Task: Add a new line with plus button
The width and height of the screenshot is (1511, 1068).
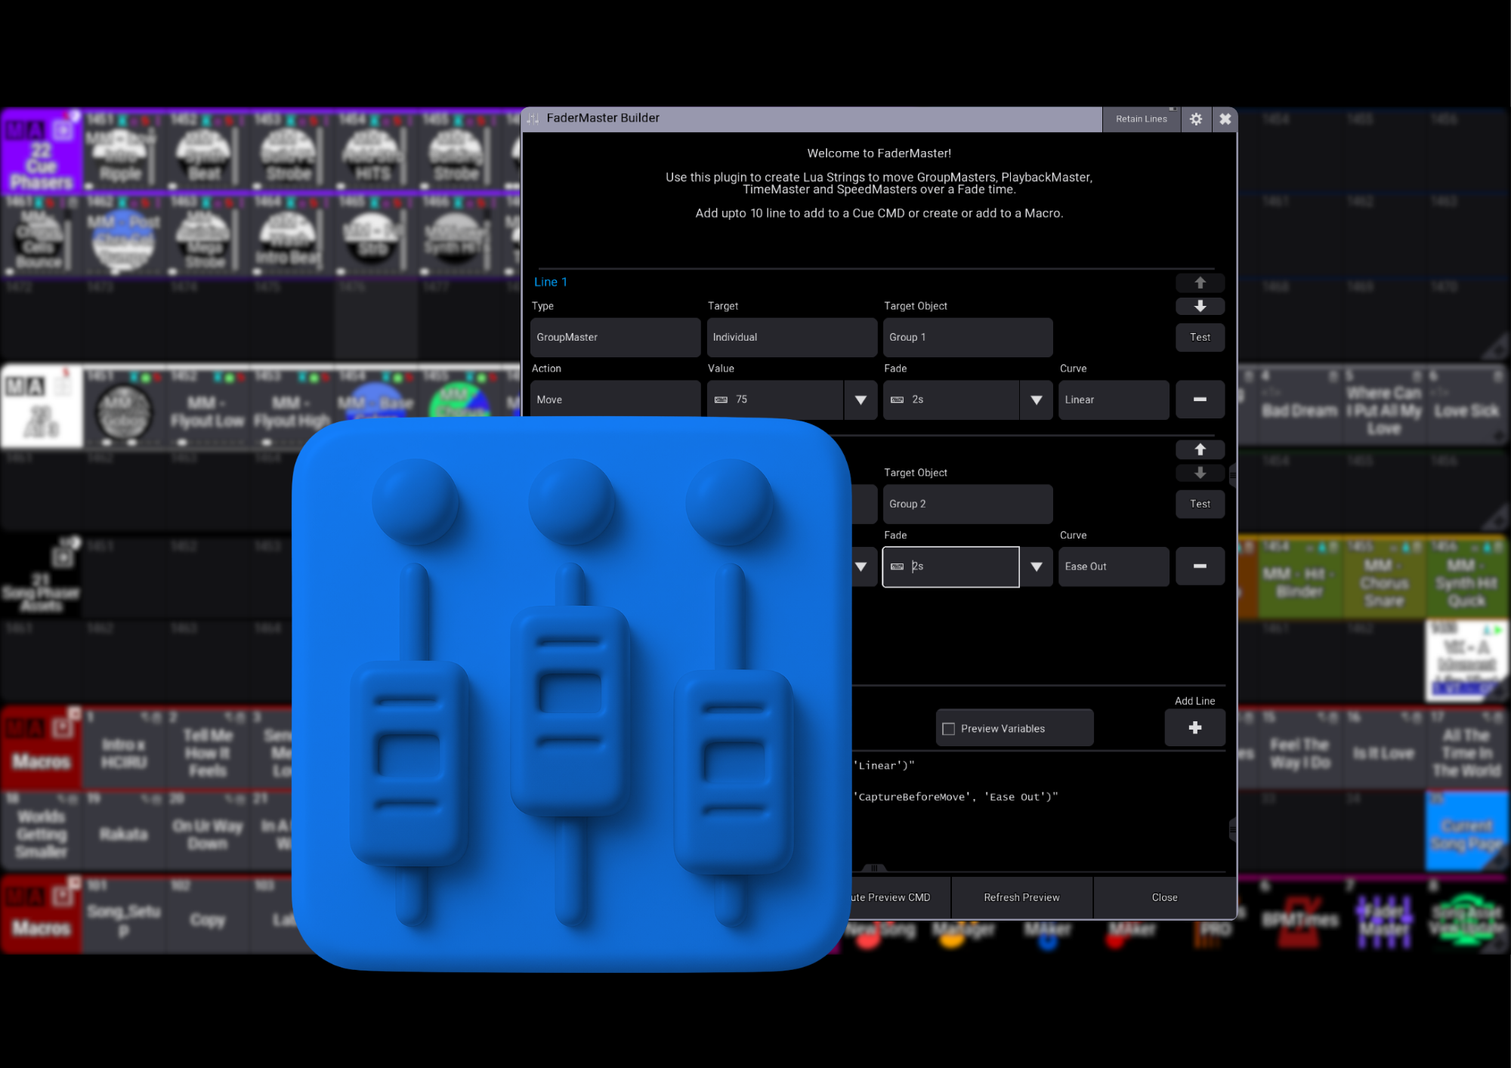Action: click(1194, 728)
